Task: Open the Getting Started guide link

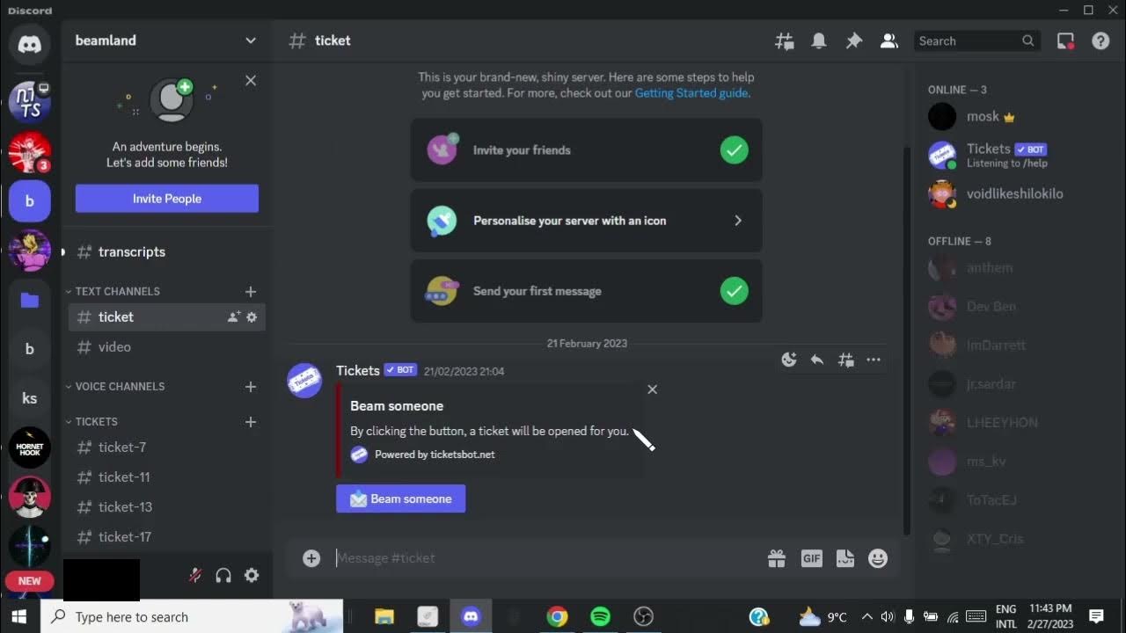Action: click(x=691, y=93)
